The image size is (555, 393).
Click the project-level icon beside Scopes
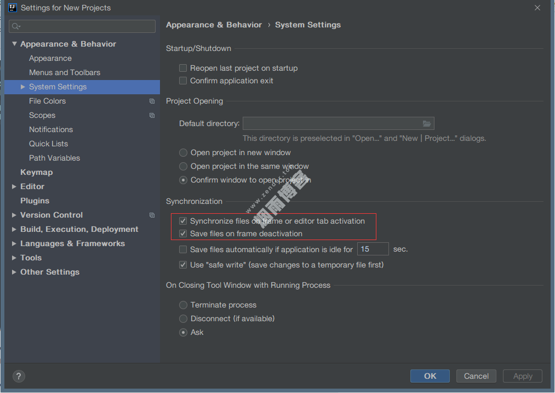coord(152,116)
